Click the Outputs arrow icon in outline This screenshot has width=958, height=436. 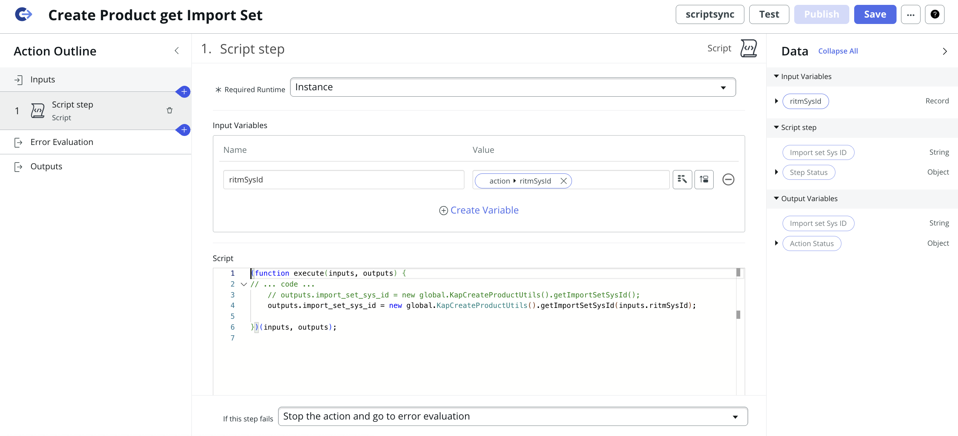click(x=18, y=167)
